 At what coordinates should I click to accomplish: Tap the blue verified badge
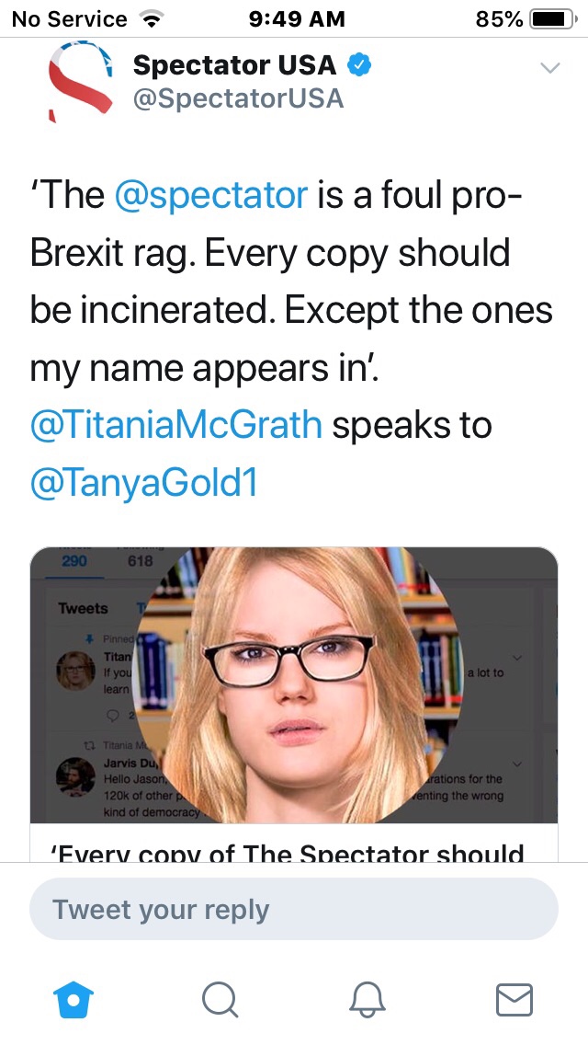(359, 66)
